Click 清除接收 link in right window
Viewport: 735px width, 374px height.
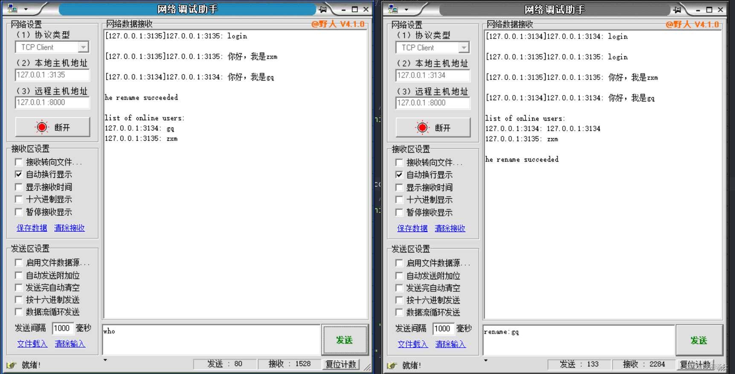pos(450,228)
